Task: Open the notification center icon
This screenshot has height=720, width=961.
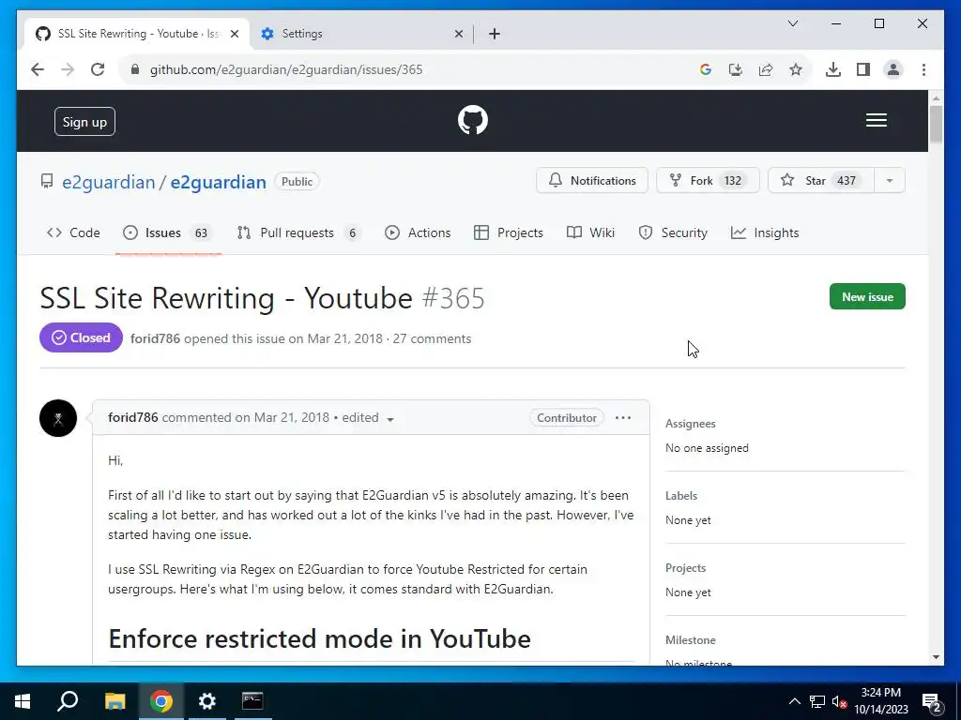Action: [x=931, y=701]
